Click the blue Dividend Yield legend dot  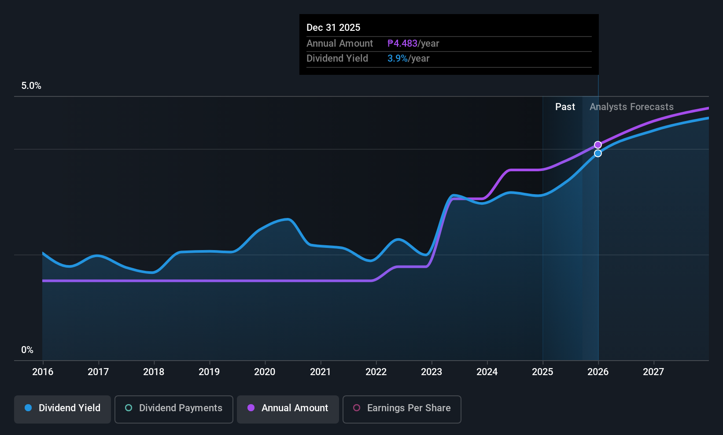(28, 408)
